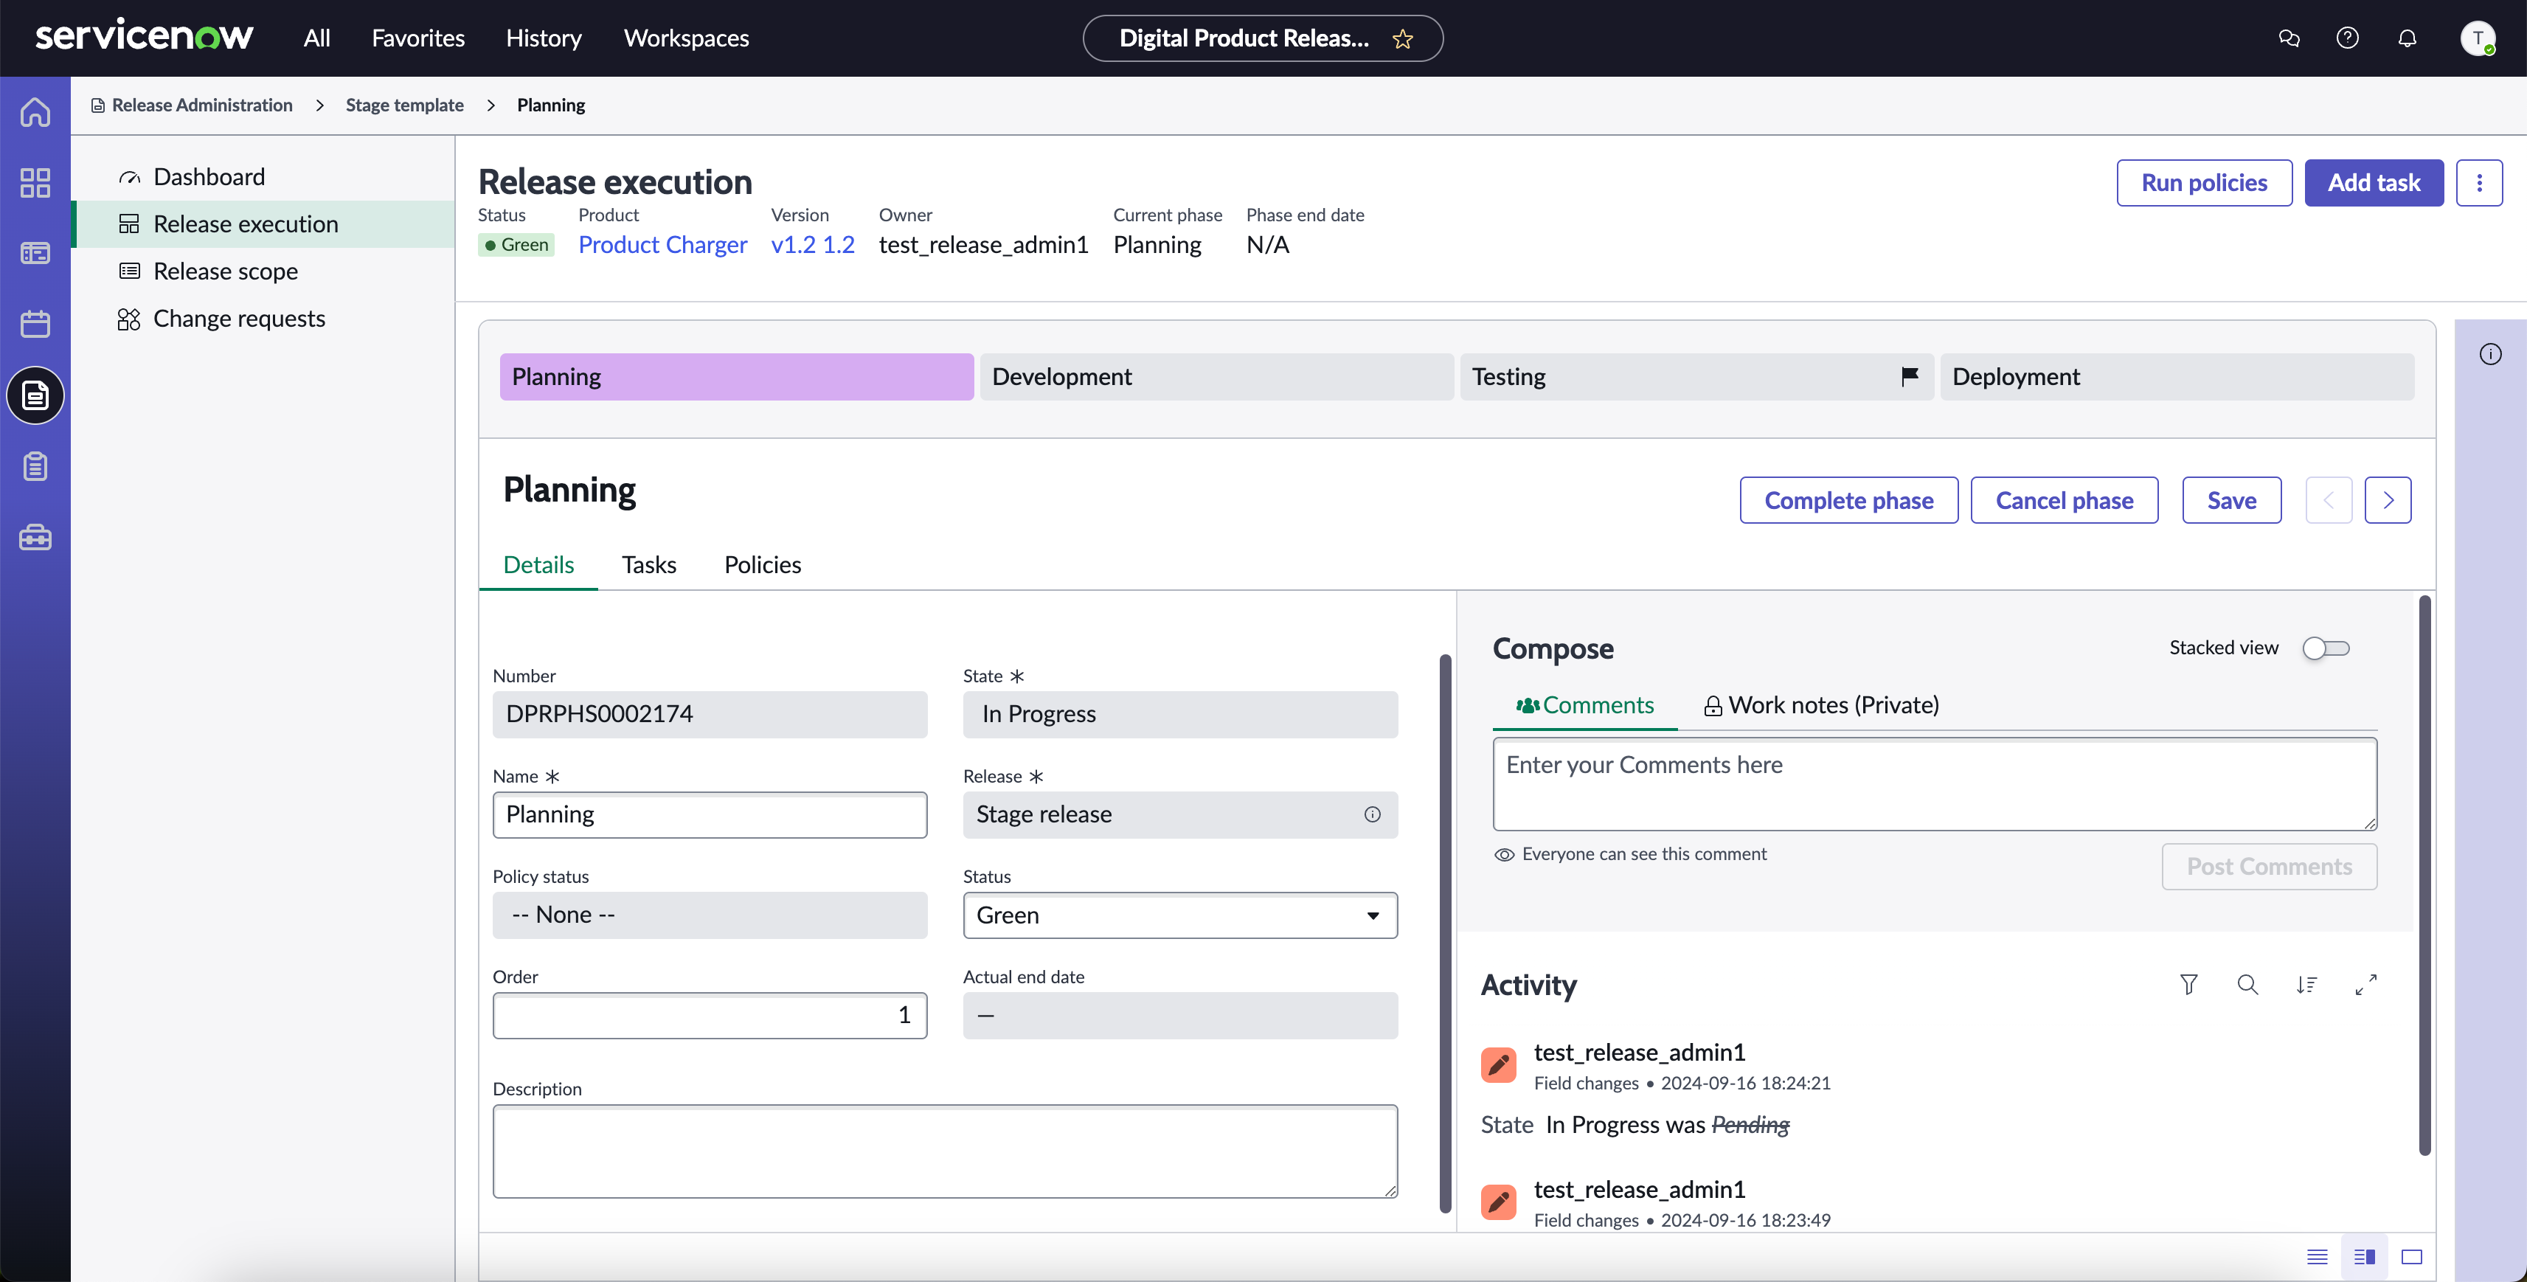
Task: Open the State field In Progress
Action: click(x=1180, y=714)
